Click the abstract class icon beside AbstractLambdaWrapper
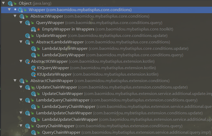The height and width of the screenshot is (136, 212). 28,42
